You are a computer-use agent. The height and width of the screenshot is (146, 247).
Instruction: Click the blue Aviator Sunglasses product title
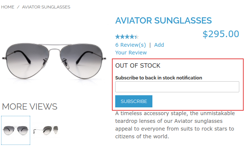[163, 21]
